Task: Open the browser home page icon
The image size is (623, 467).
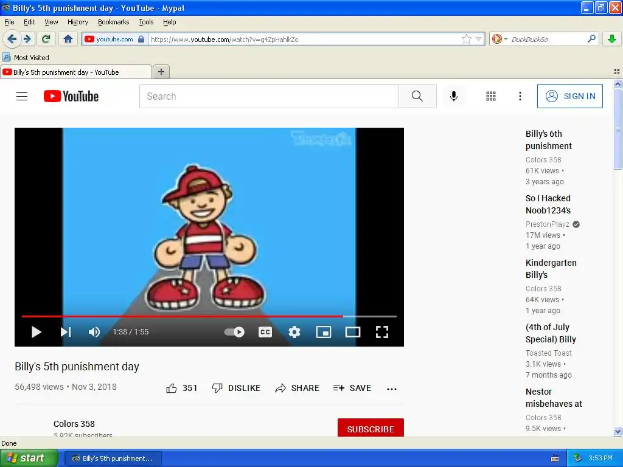Action: pyautogui.click(x=68, y=39)
